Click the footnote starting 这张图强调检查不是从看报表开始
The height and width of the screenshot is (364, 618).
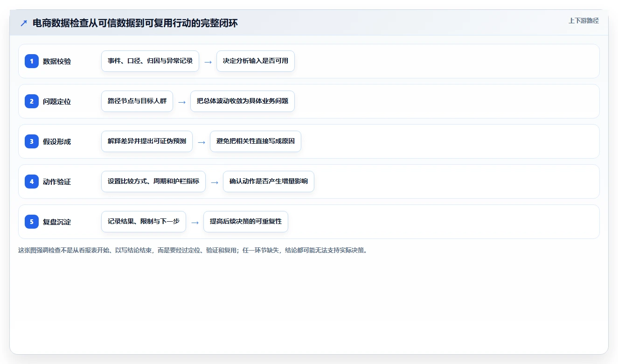point(193,250)
